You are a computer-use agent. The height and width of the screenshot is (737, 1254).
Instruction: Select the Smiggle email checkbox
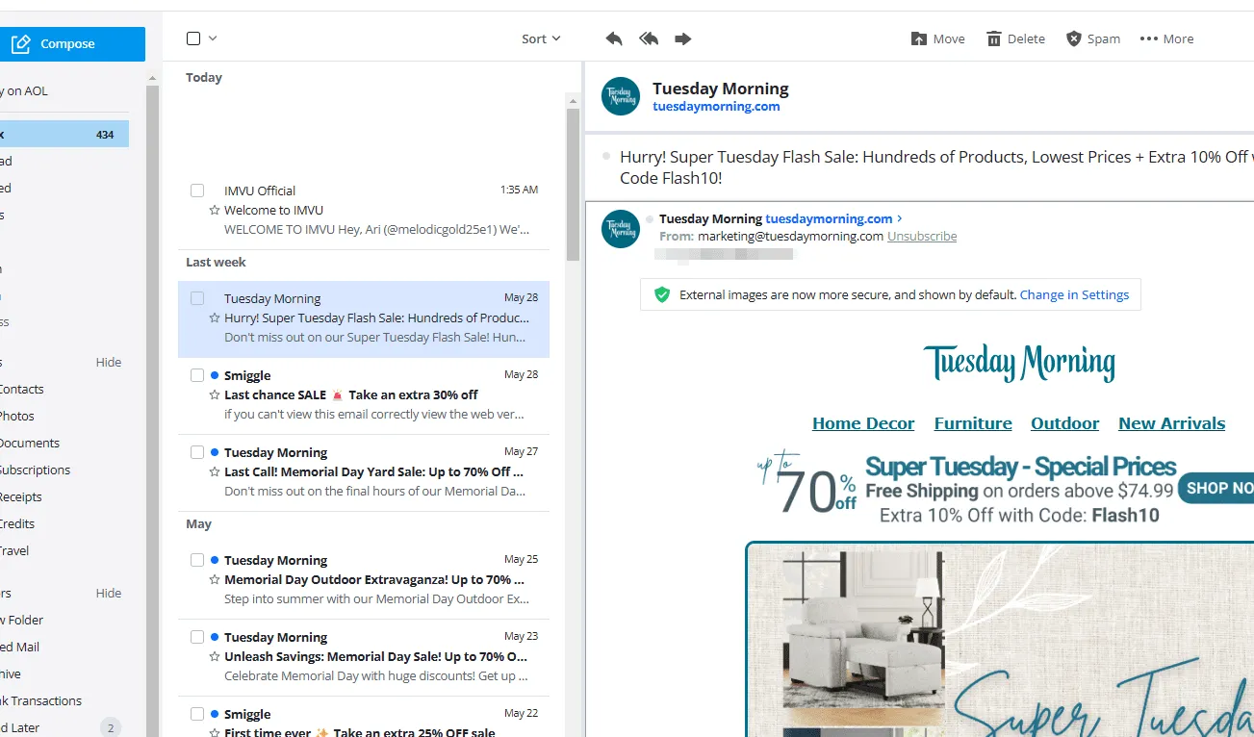coord(197,375)
